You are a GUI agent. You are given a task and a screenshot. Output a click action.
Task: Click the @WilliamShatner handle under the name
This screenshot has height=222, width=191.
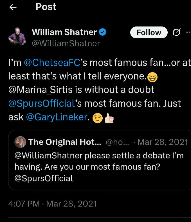(66, 43)
